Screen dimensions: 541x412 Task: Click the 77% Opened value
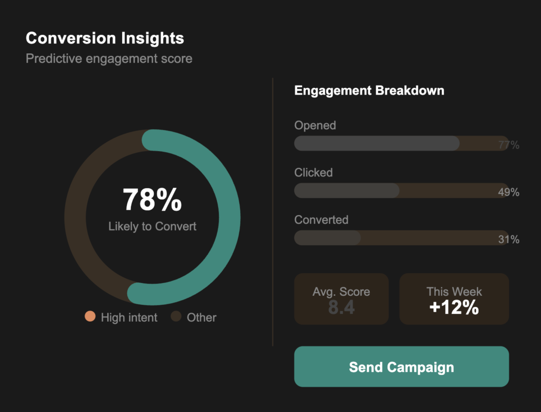[508, 145]
